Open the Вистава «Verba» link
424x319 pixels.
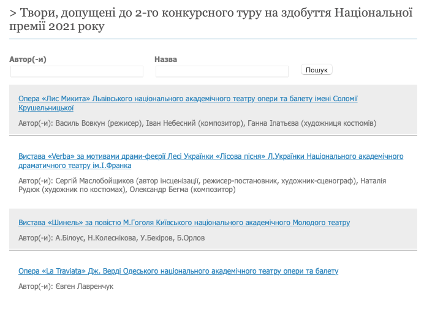211,161
